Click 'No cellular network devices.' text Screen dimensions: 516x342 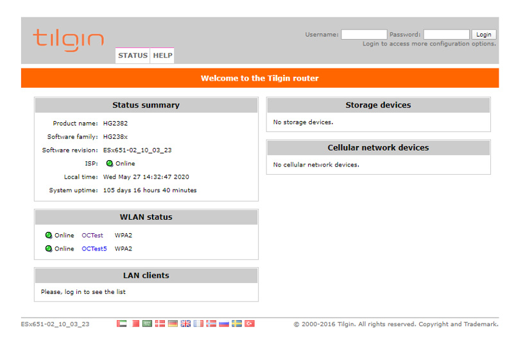(x=316, y=165)
